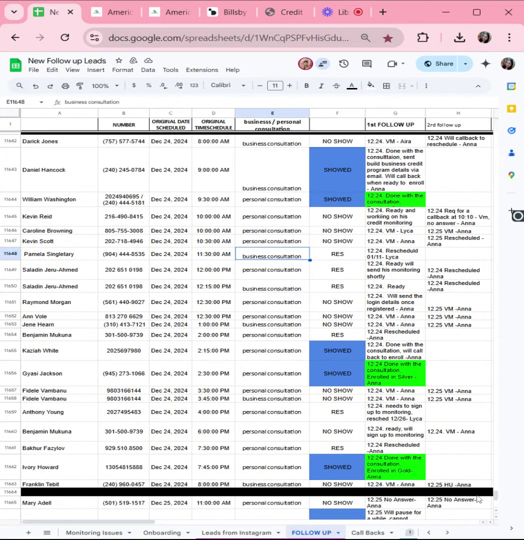Viewport: 524px width, 540px height.
Task: Switch to the Call Backs sheet tab
Action: tap(367, 532)
